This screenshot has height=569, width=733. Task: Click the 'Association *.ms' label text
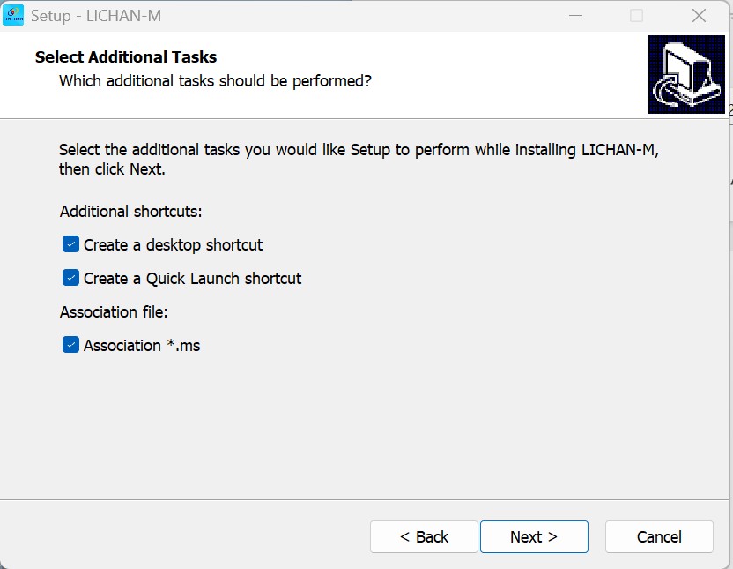tap(142, 345)
